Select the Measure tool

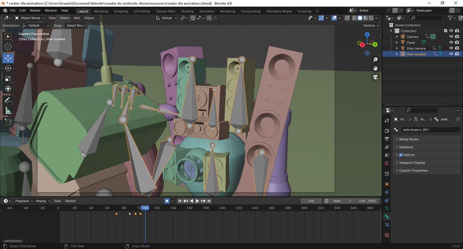pos(8,111)
